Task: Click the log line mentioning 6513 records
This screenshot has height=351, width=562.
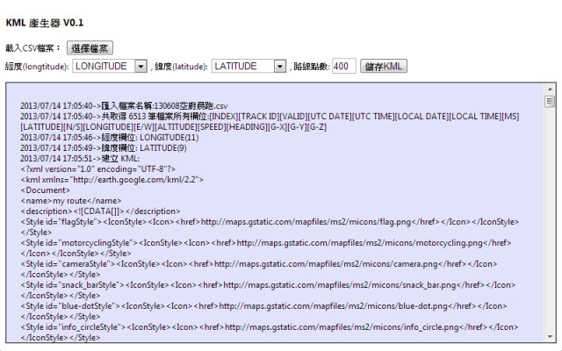Action: pyautogui.click(x=270, y=117)
